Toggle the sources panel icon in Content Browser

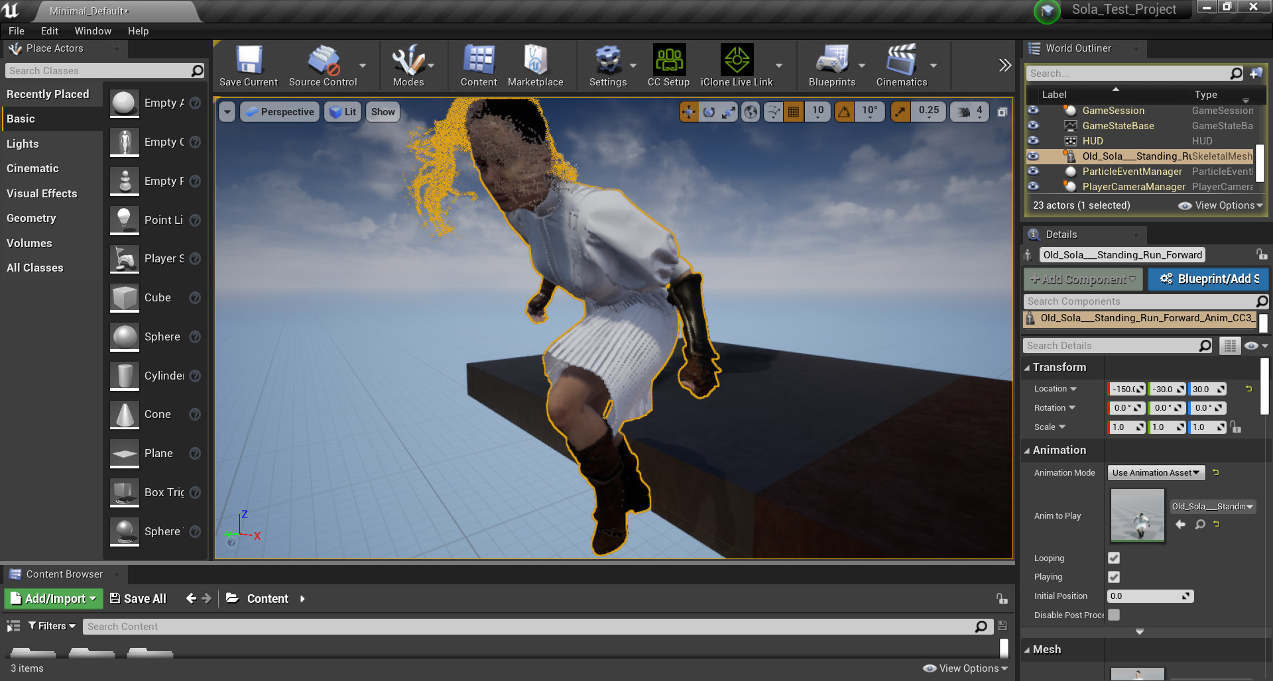13,626
